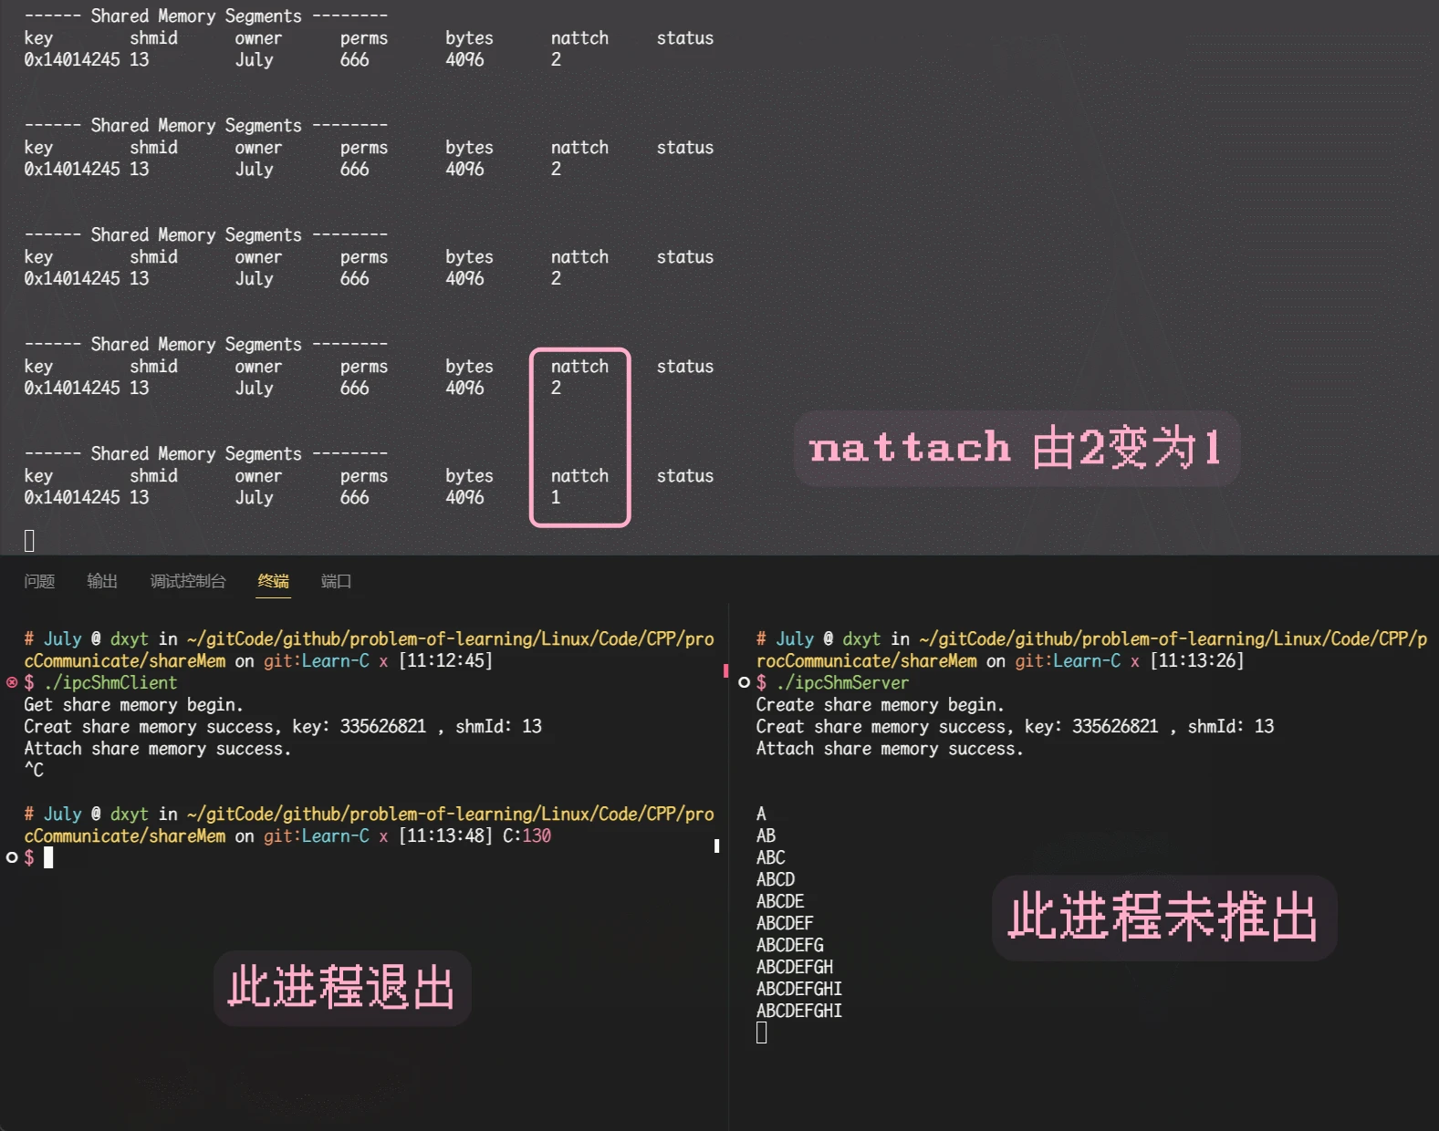
Task: Open the 输出 panel tab
Action: click(x=102, y=581)
